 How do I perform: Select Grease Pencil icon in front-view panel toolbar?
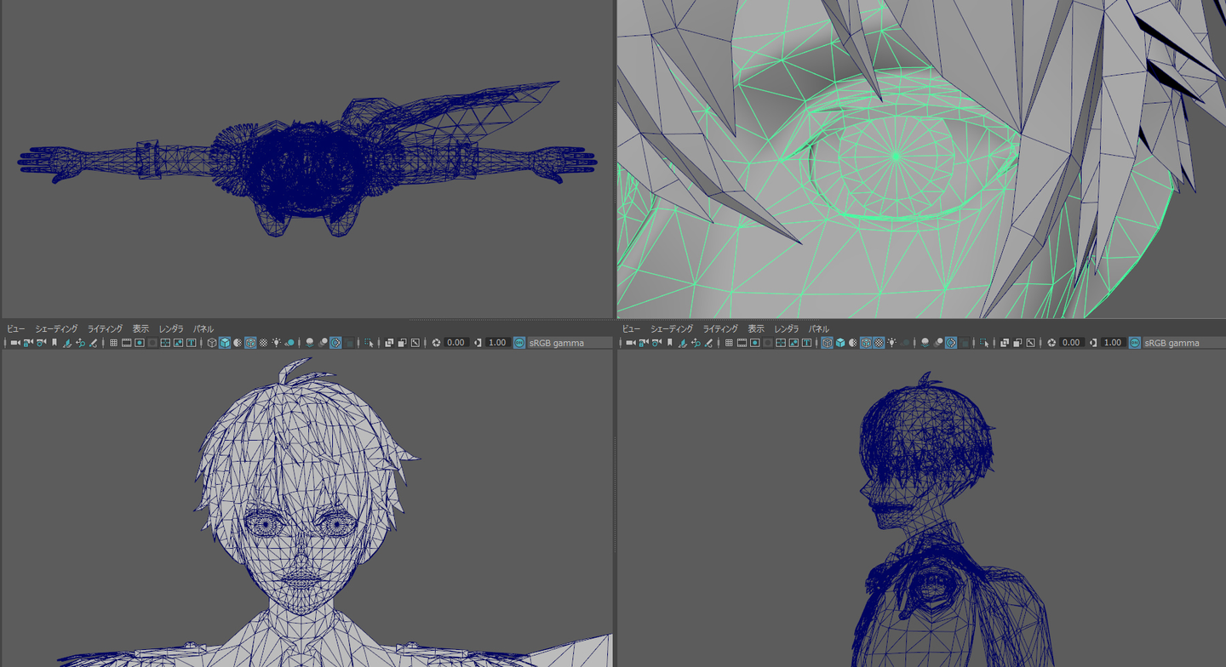coord(93,343)
